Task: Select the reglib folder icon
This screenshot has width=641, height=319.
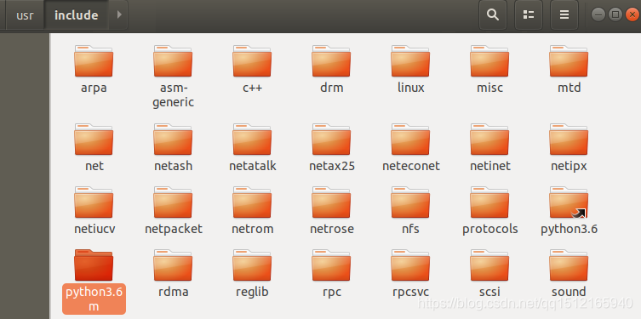Action: click(252, 265)
